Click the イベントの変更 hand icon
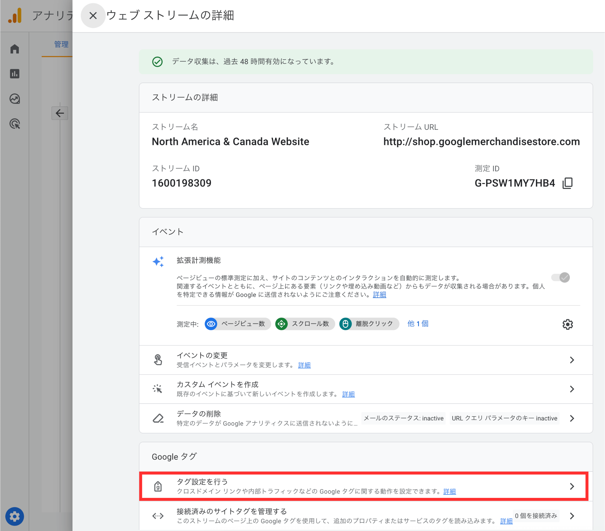 [158, 360]
